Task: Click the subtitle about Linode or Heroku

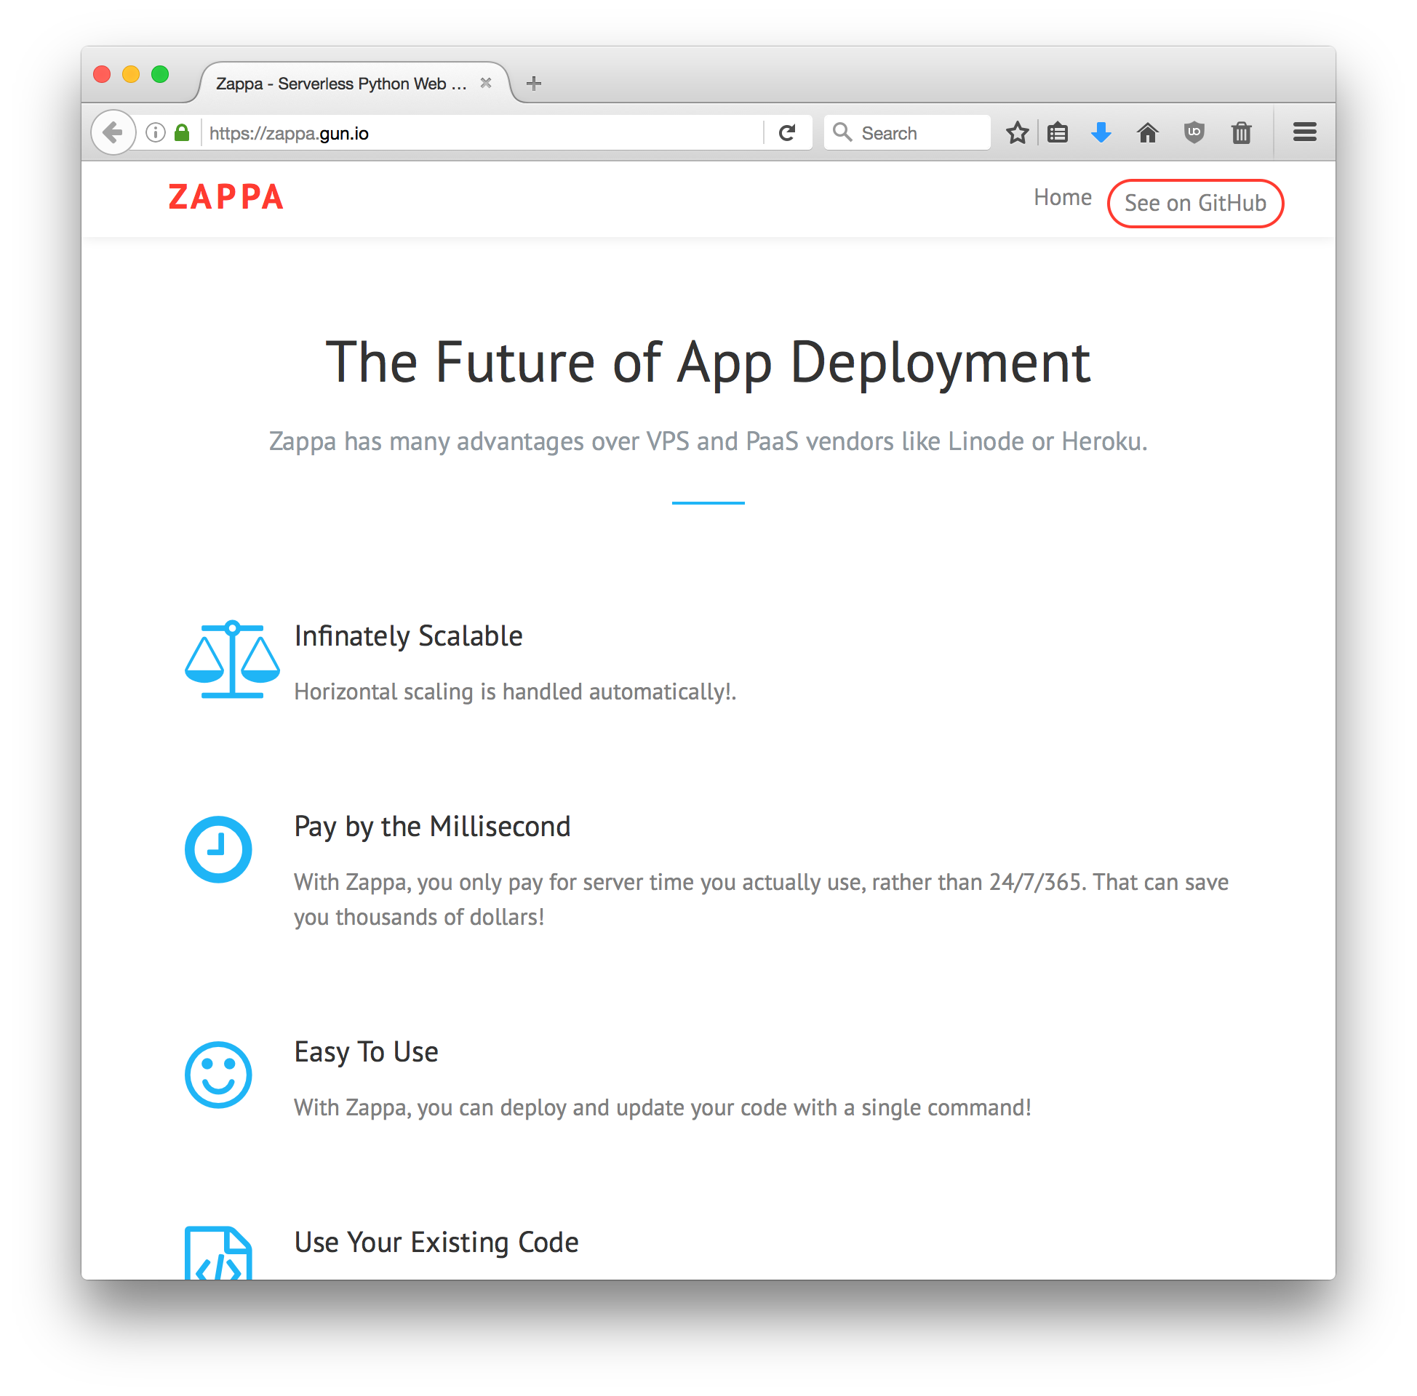Action: point(708,441)
